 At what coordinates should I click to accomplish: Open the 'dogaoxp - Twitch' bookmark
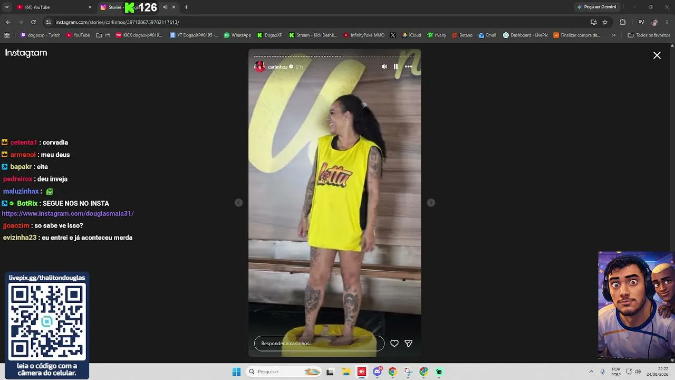point(41,35)
